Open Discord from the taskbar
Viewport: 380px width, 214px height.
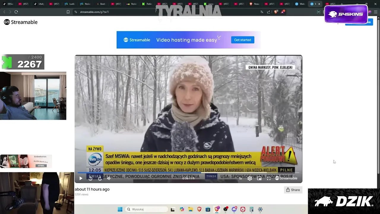234,209
